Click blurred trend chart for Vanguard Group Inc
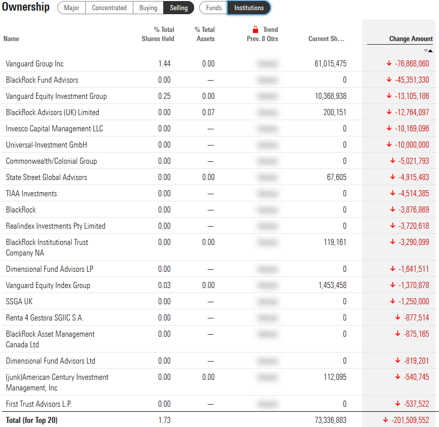The height and width of the screenshot is (427, 439). pyautogui.click(x=268, y=63)
